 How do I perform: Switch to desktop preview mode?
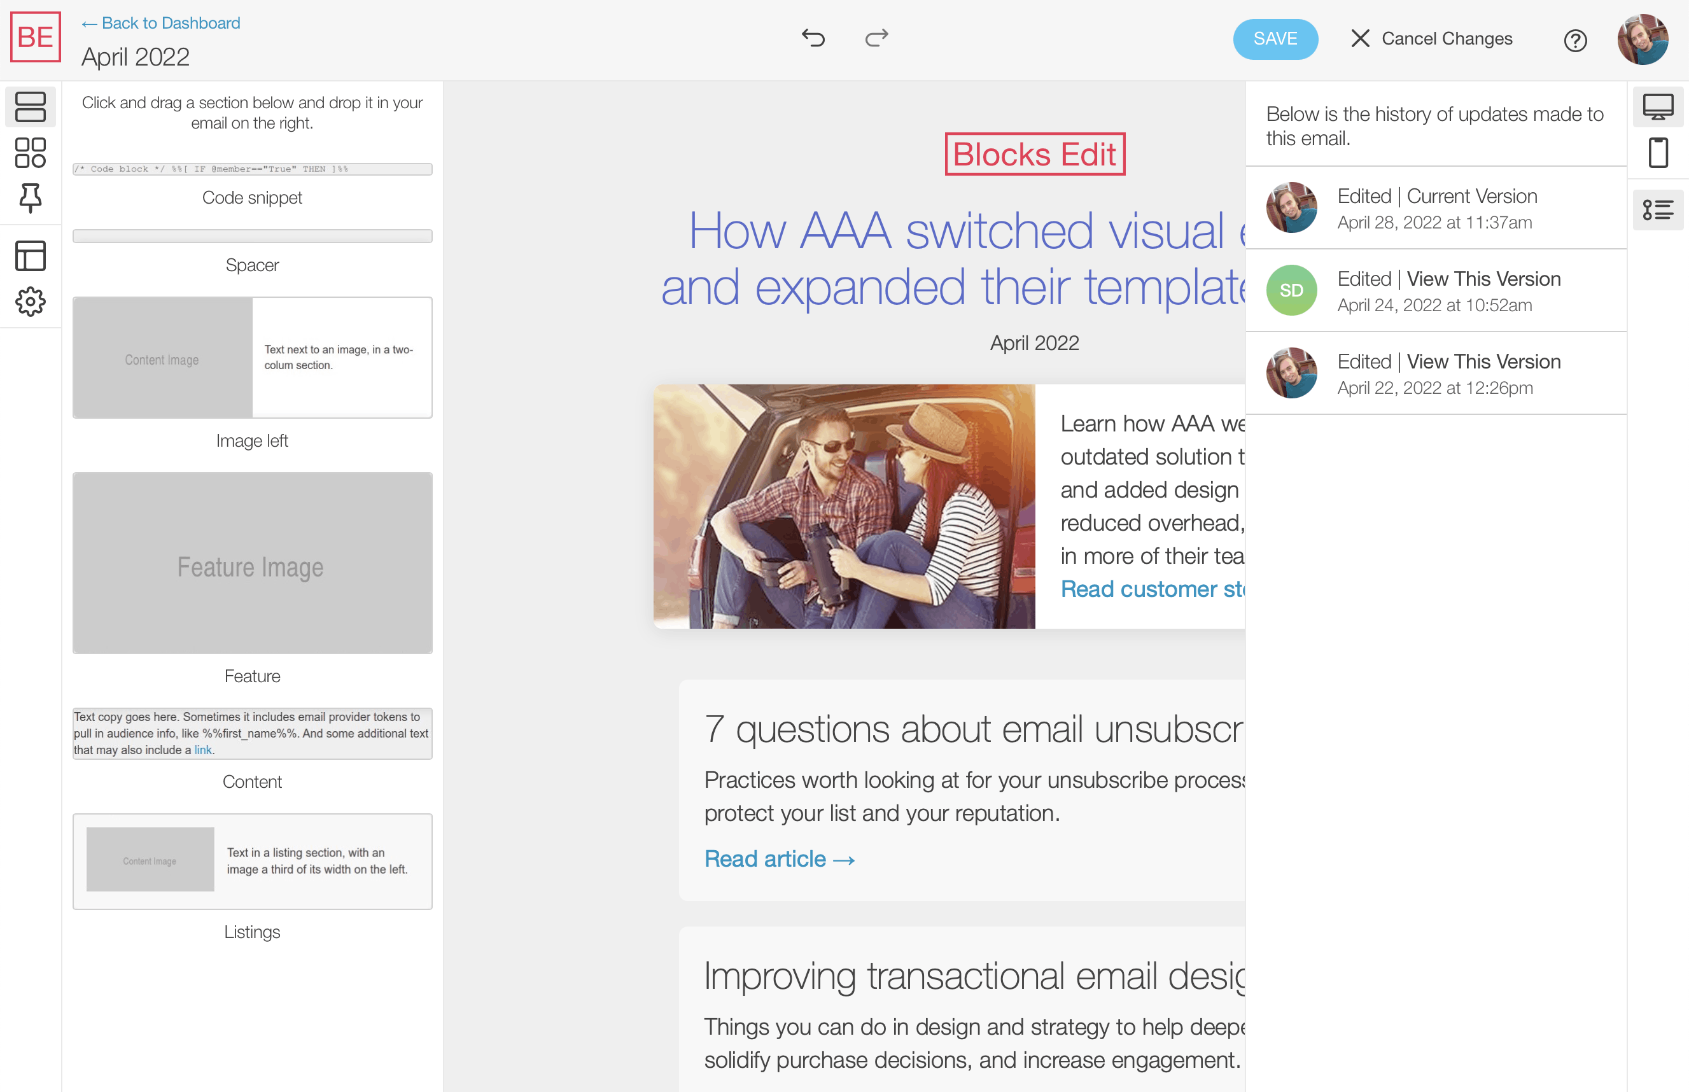pos(1658,107)
